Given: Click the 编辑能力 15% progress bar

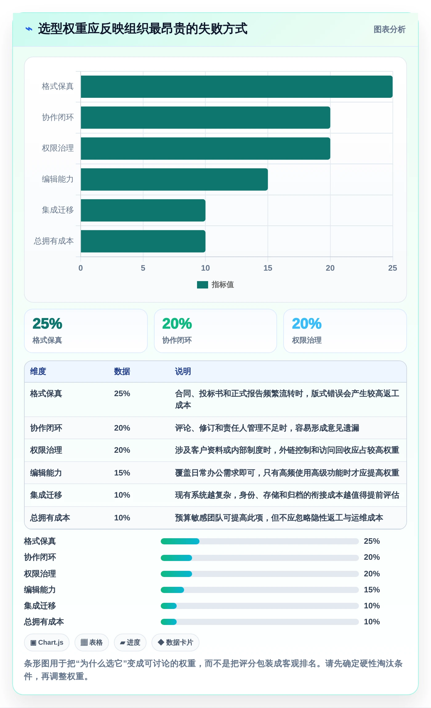Looking at the screenshot, I should point(260,590).
